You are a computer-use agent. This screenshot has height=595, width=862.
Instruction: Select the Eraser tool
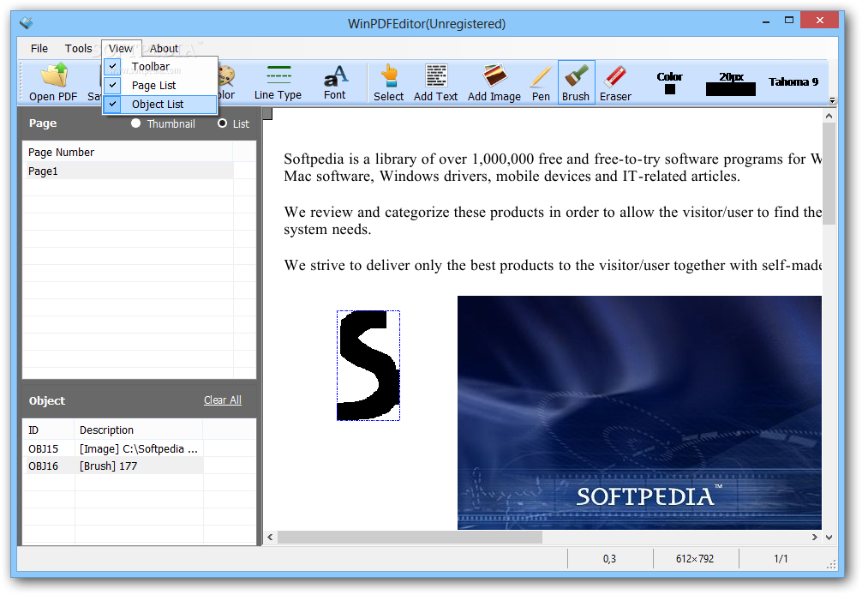coord(615,82)
